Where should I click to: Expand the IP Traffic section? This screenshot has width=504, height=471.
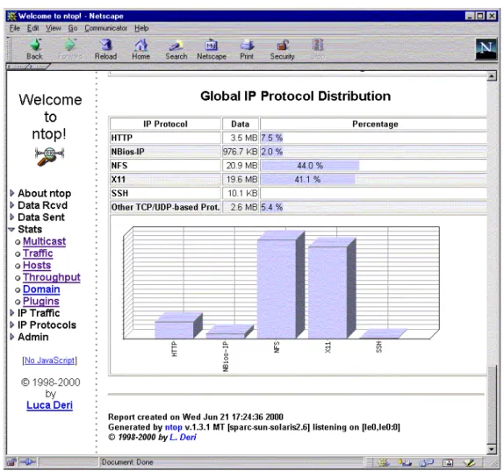(12, 313)
